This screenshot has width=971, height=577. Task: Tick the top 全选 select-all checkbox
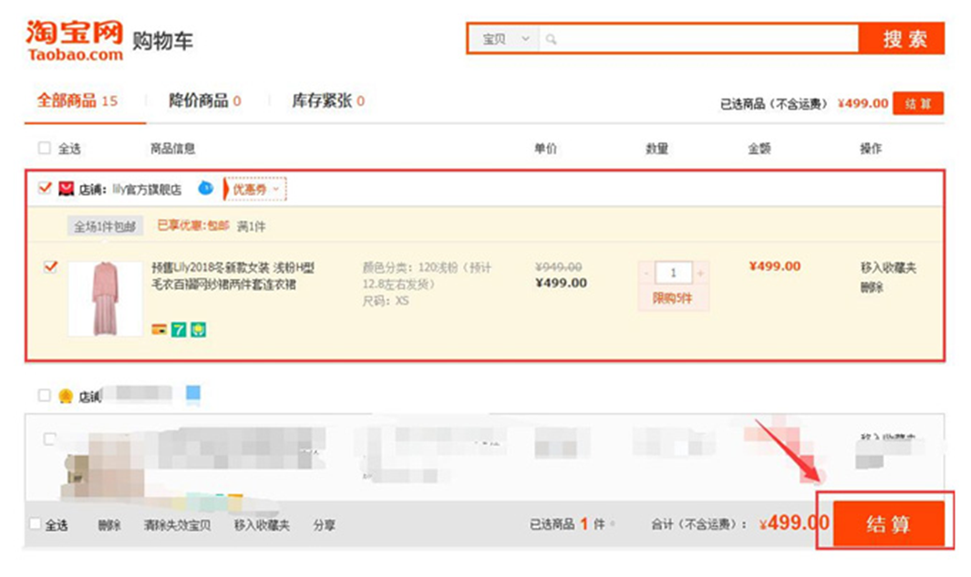[x=45, y=149]
